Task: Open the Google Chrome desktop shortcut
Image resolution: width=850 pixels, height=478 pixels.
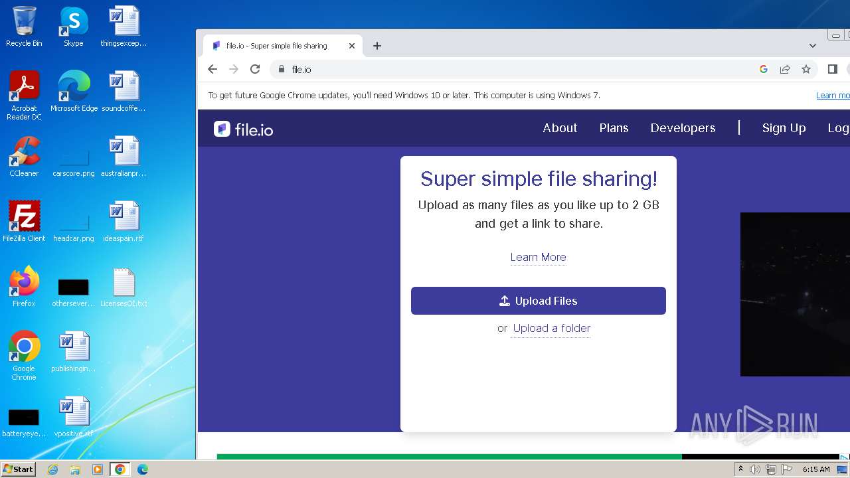Action: 24,356
